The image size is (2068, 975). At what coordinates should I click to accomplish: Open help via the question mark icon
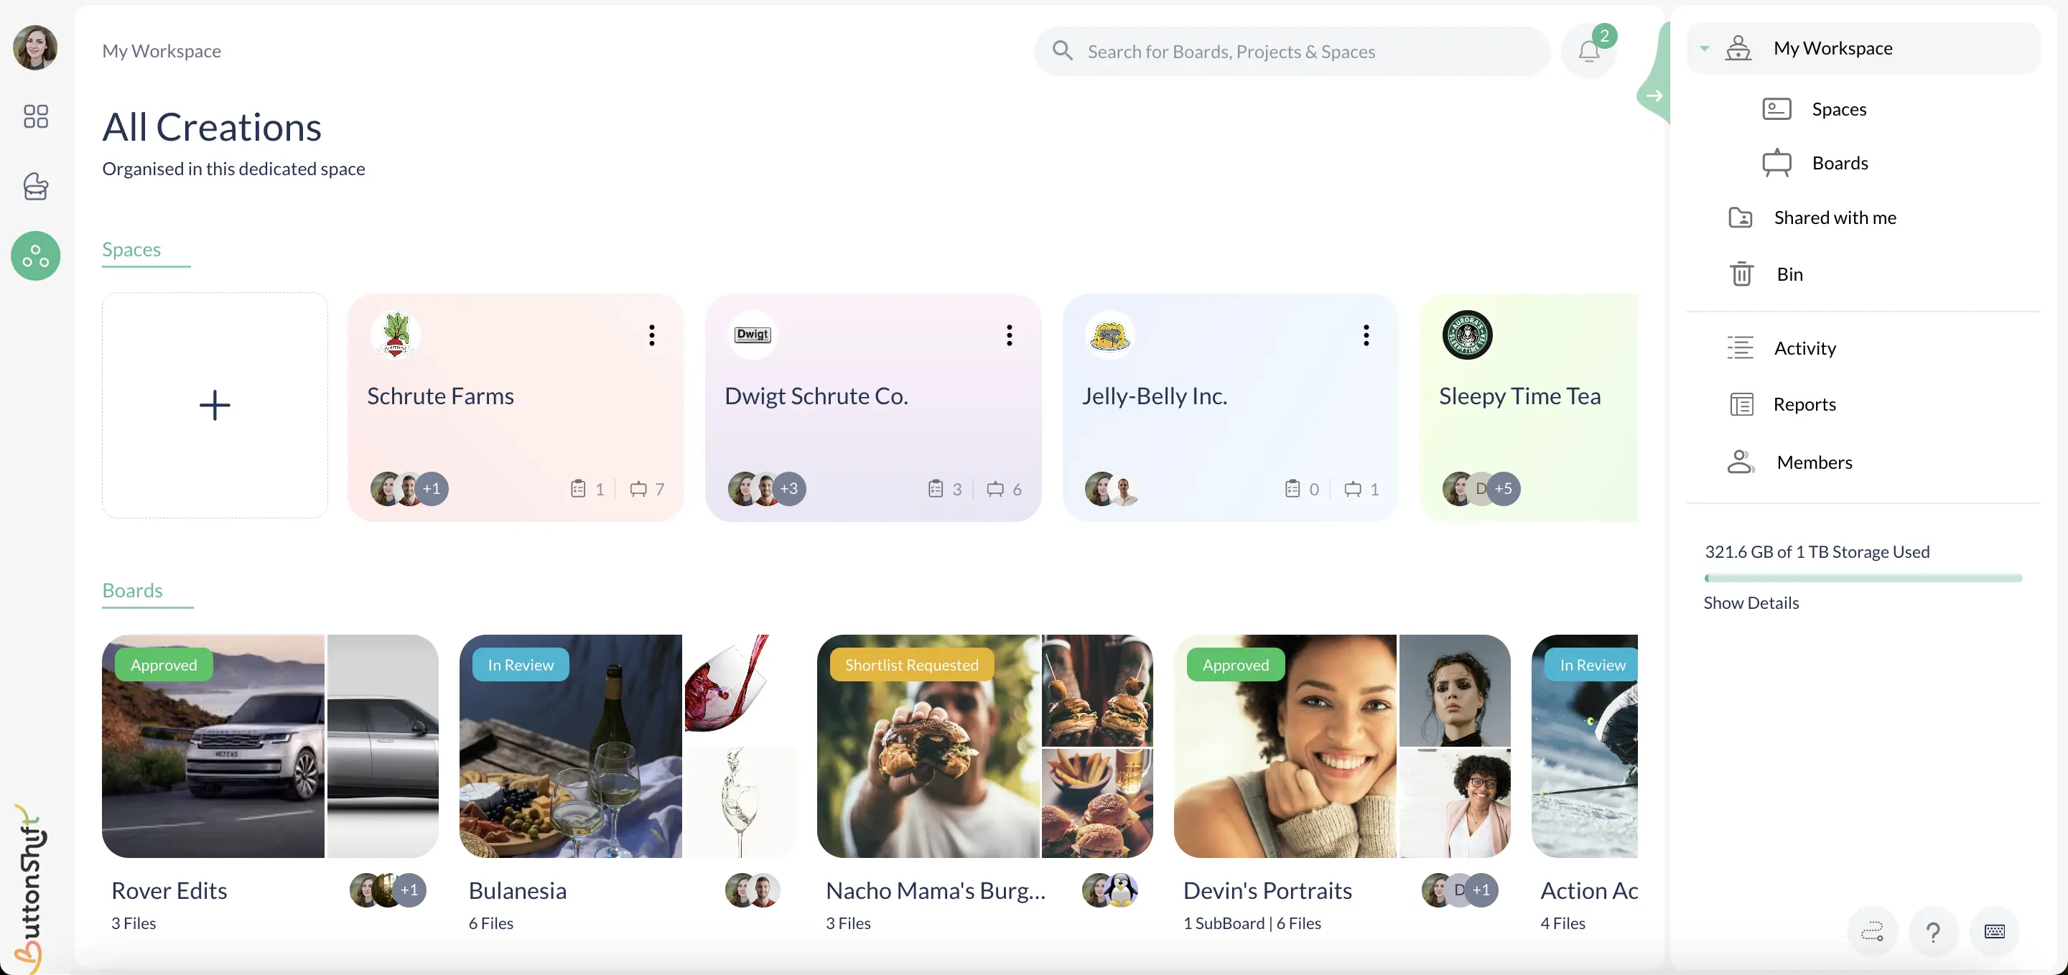(x=1933, y=931)
